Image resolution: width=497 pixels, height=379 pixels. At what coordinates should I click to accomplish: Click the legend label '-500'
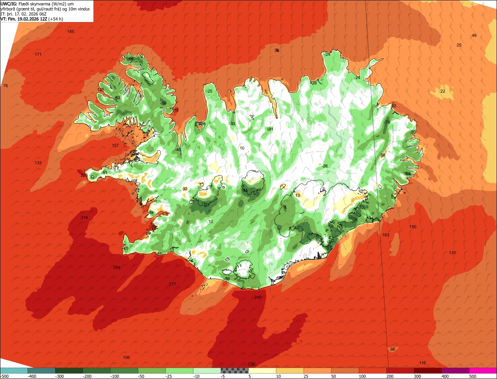click(4, 376)
